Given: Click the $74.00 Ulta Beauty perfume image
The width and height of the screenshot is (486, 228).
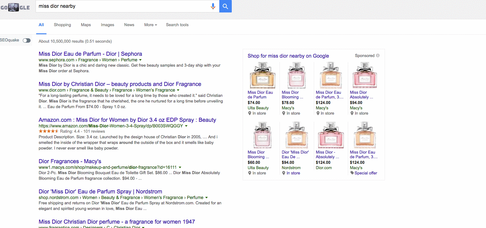Looking at the screenshot, I should tap(262, 76).
